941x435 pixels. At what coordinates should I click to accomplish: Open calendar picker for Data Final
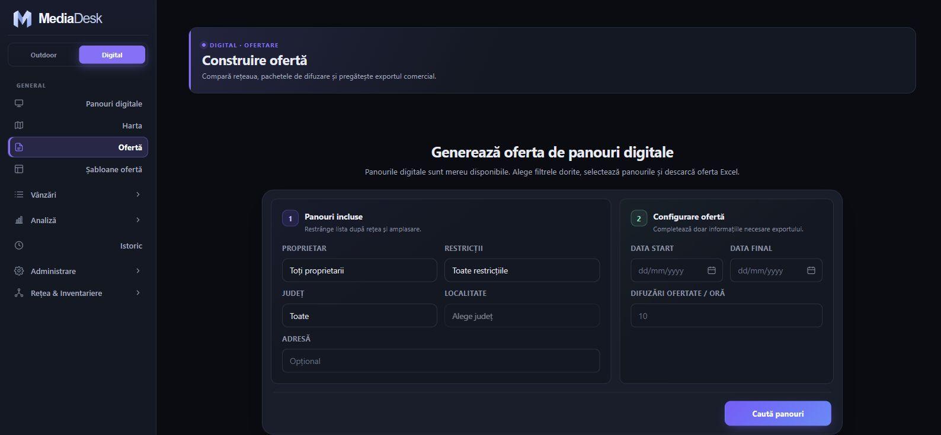[x=811, y=270]
